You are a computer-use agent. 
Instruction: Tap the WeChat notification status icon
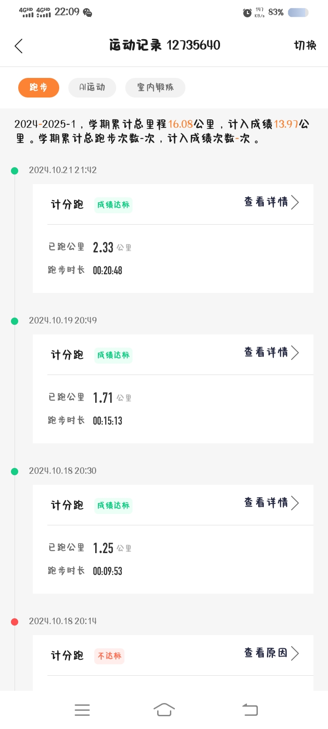tap(87, 13)
